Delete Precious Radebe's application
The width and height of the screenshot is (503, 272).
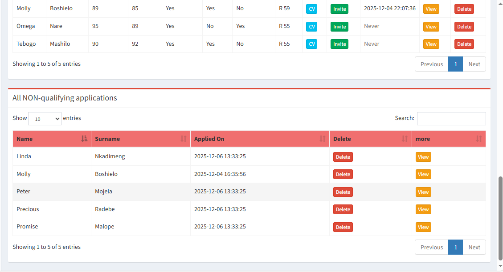tap(343, 209)
